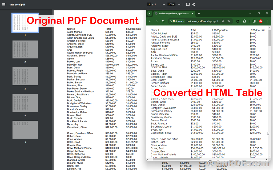
Task: Focus the browser address bar URL
Action: [x=203, y=21]
